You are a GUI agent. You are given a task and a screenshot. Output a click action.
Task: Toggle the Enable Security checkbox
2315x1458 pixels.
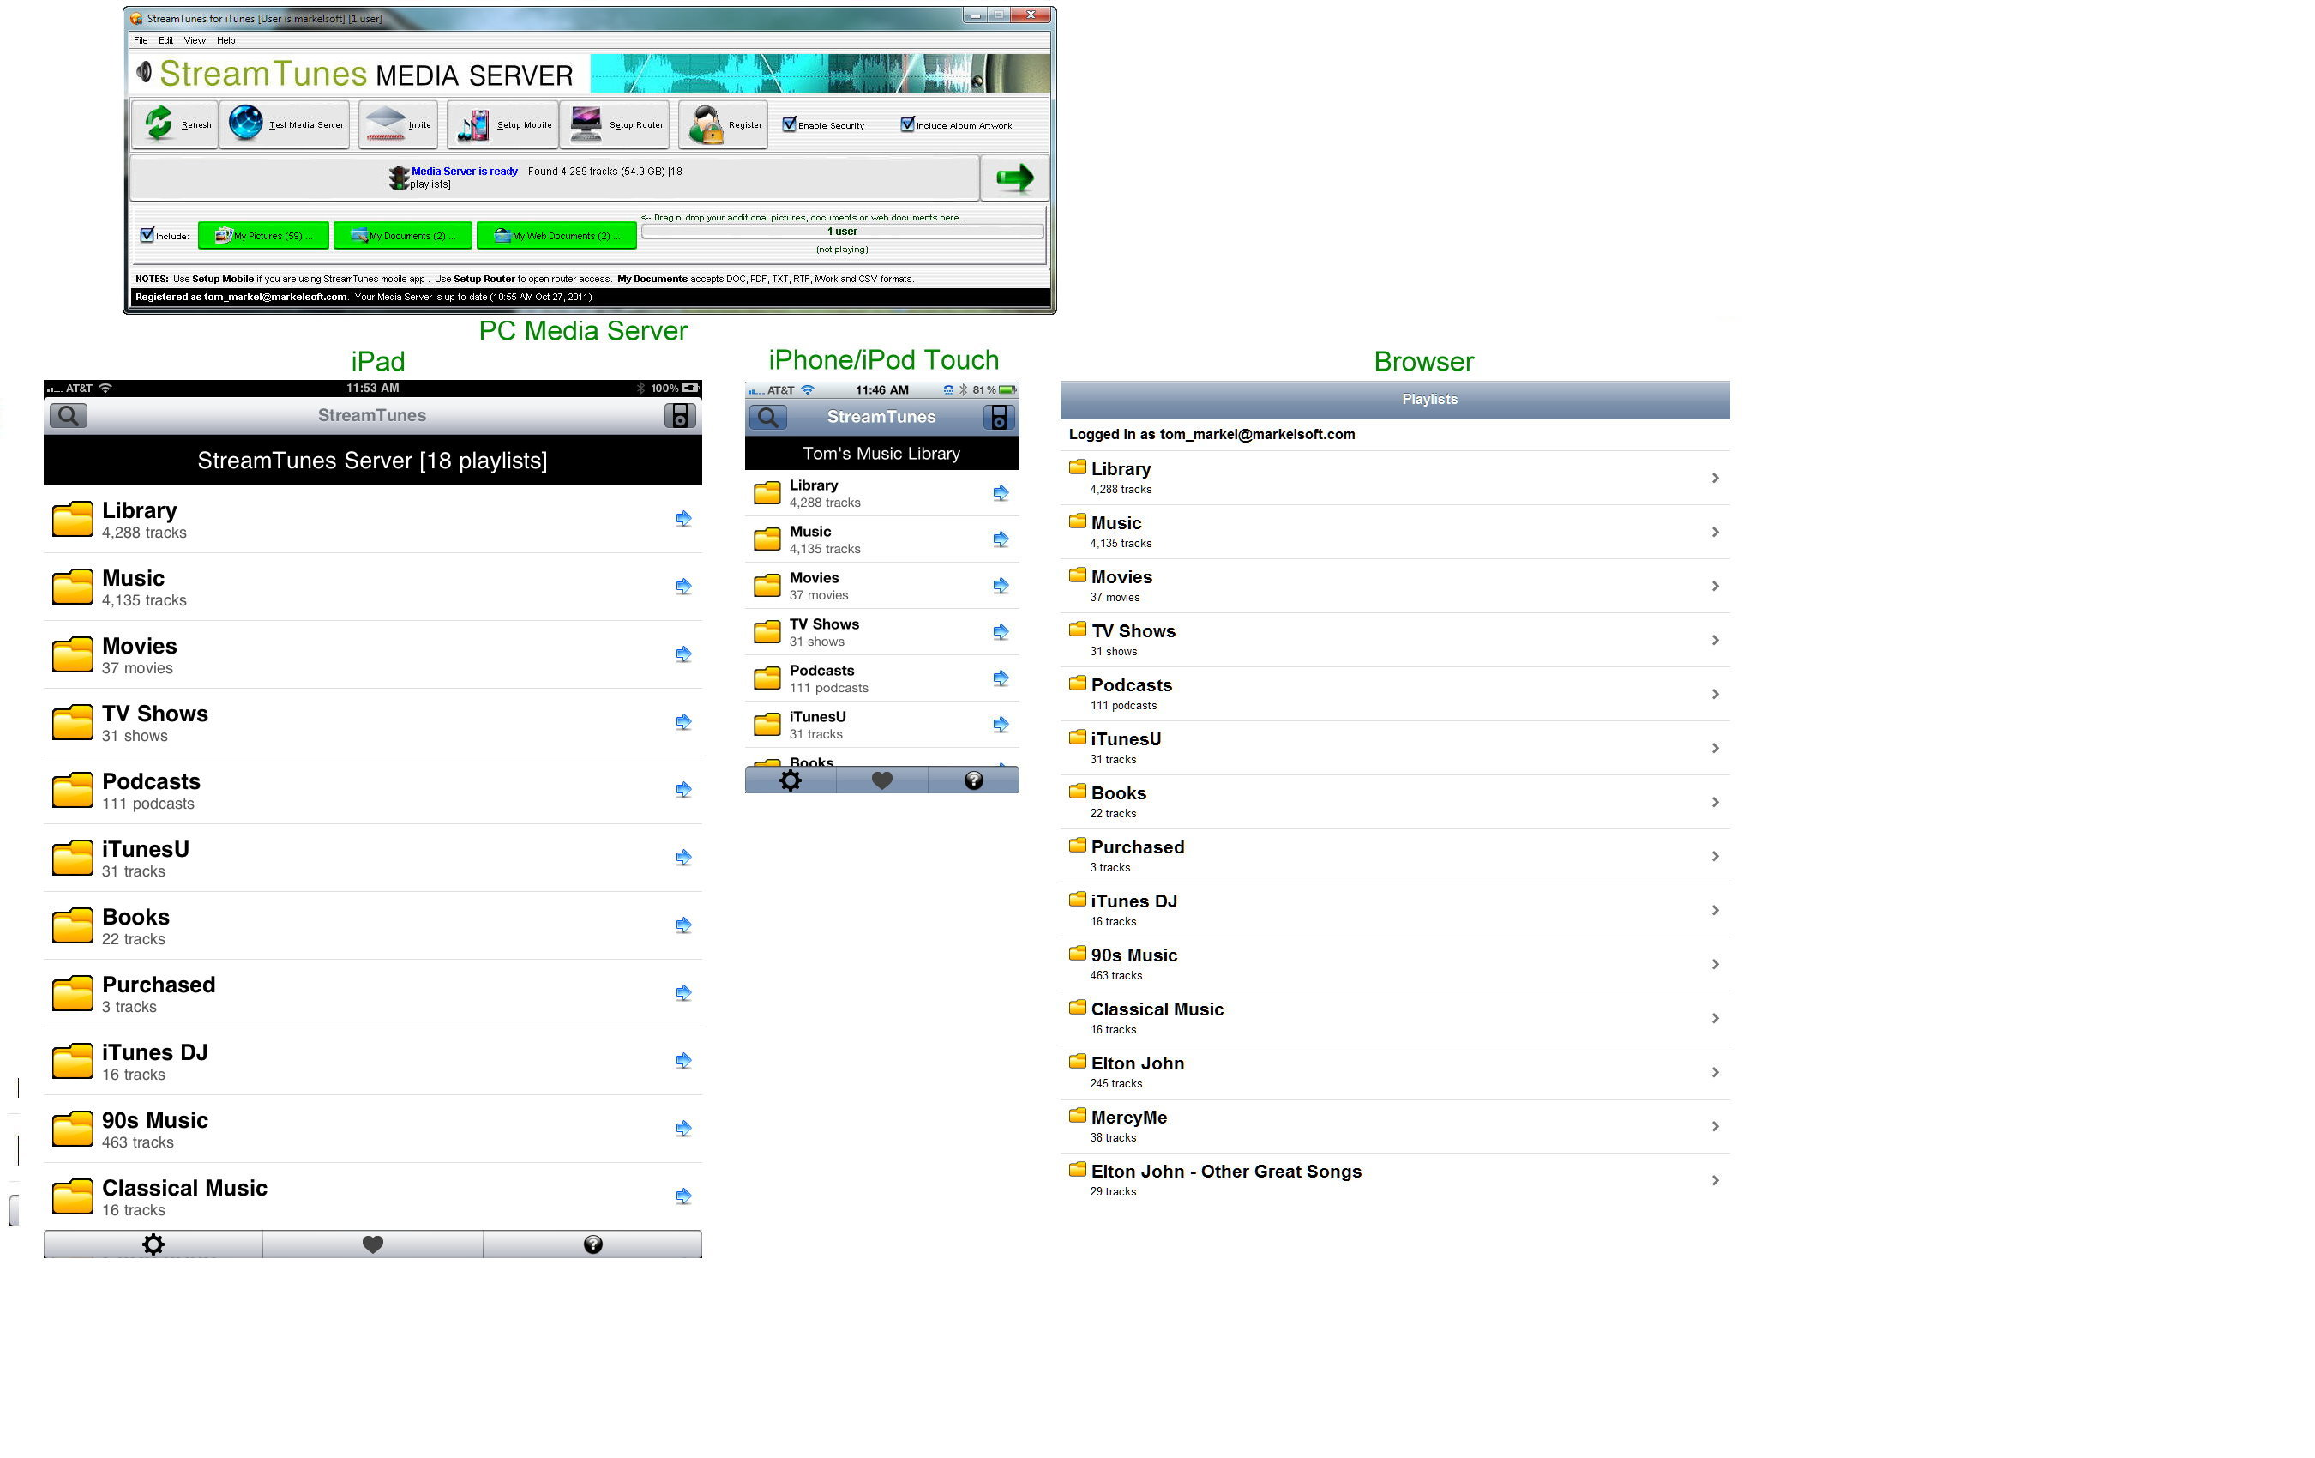(x=790, y=124)
